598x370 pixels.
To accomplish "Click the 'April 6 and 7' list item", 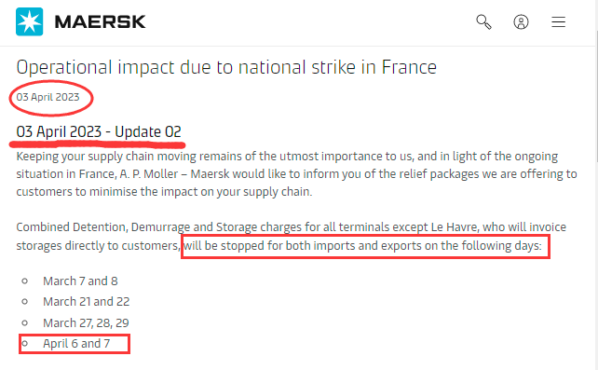I will point(76,343).
